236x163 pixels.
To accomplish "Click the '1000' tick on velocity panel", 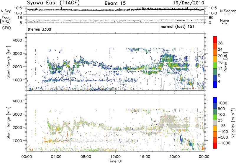I will tap(17, 141).
